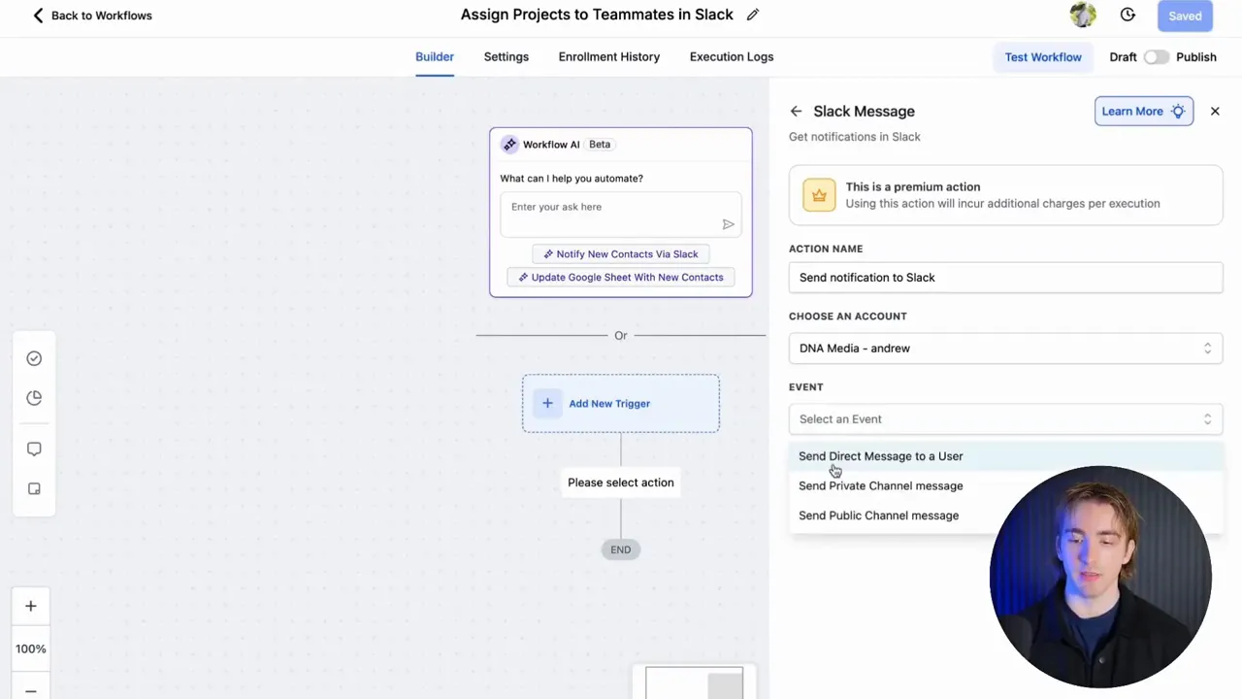
Task: Click the 100% zoom level indicator
Action: tap(31, 649)
